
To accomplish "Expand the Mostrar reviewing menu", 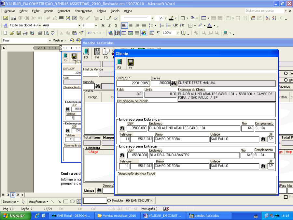I will (x=59, y=40).
